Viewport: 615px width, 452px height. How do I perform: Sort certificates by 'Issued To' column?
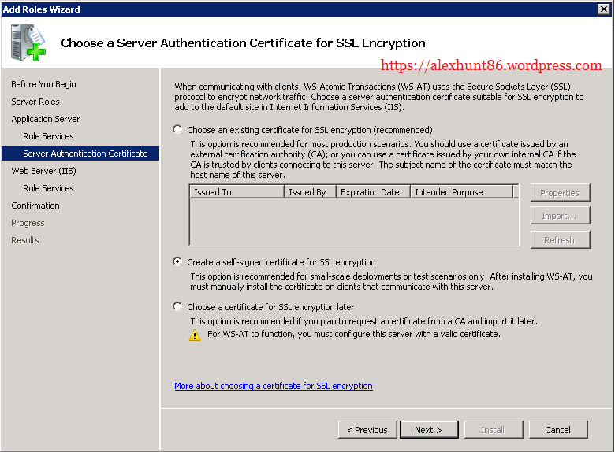tap(237, 192)
